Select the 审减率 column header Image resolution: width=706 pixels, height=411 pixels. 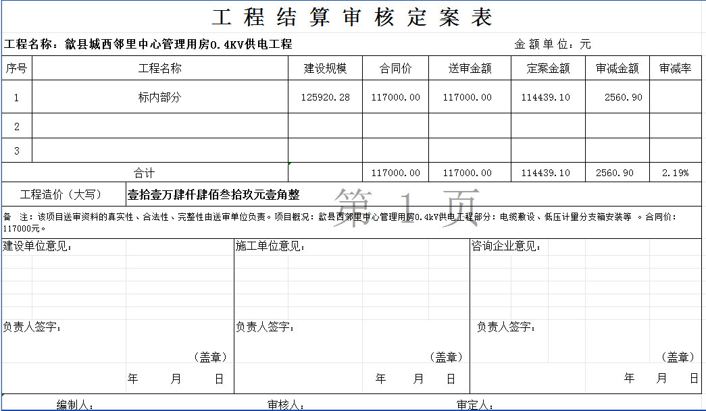pos(675,68)
